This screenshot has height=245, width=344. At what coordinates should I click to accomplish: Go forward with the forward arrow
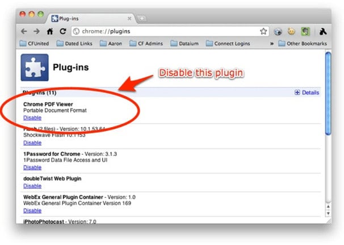tap(37, 32)
